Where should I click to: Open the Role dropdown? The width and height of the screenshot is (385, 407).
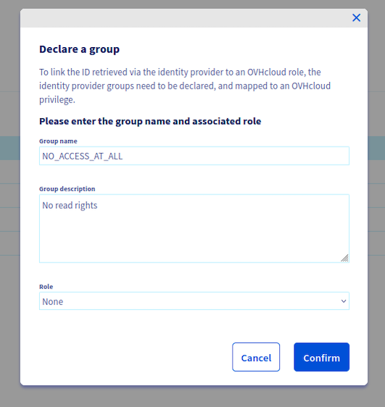pyautogui.click(x=194, y=301)
